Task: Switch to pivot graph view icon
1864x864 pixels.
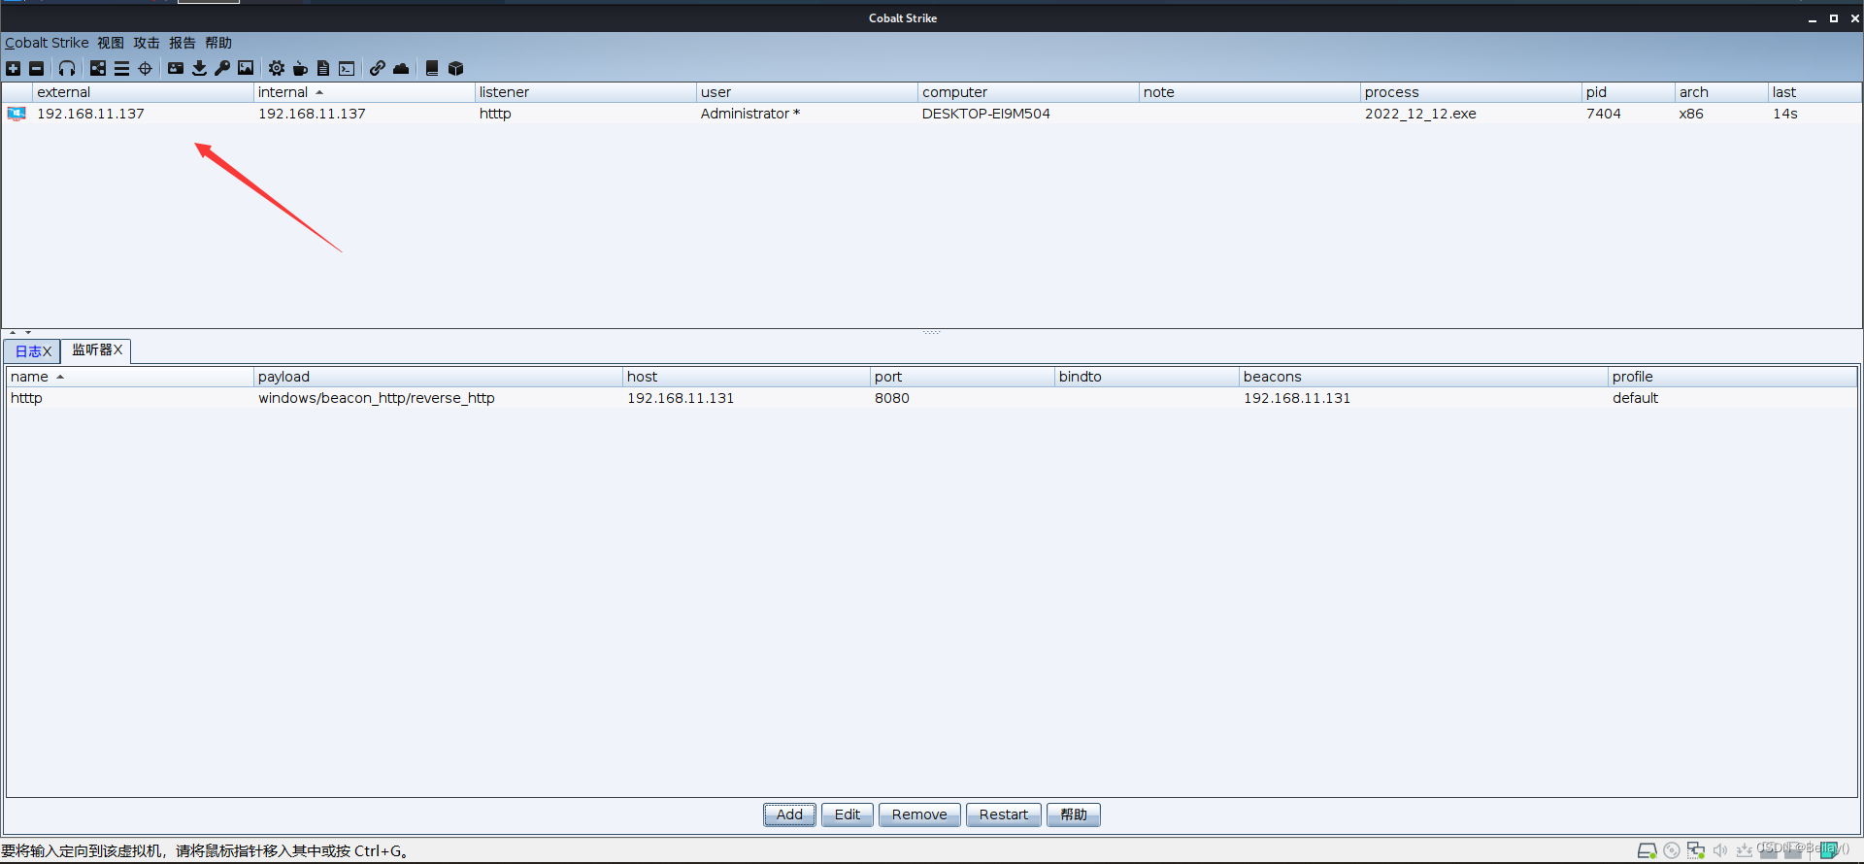Action: tap(98, 68)
